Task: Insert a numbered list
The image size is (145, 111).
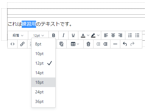Action: [x=130, y=35]
